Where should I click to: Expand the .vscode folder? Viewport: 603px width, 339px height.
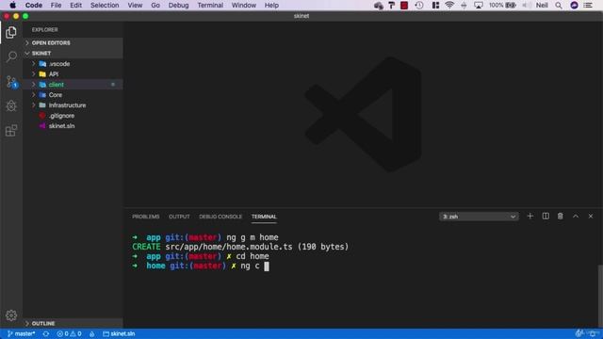click(x=73, y=63)
